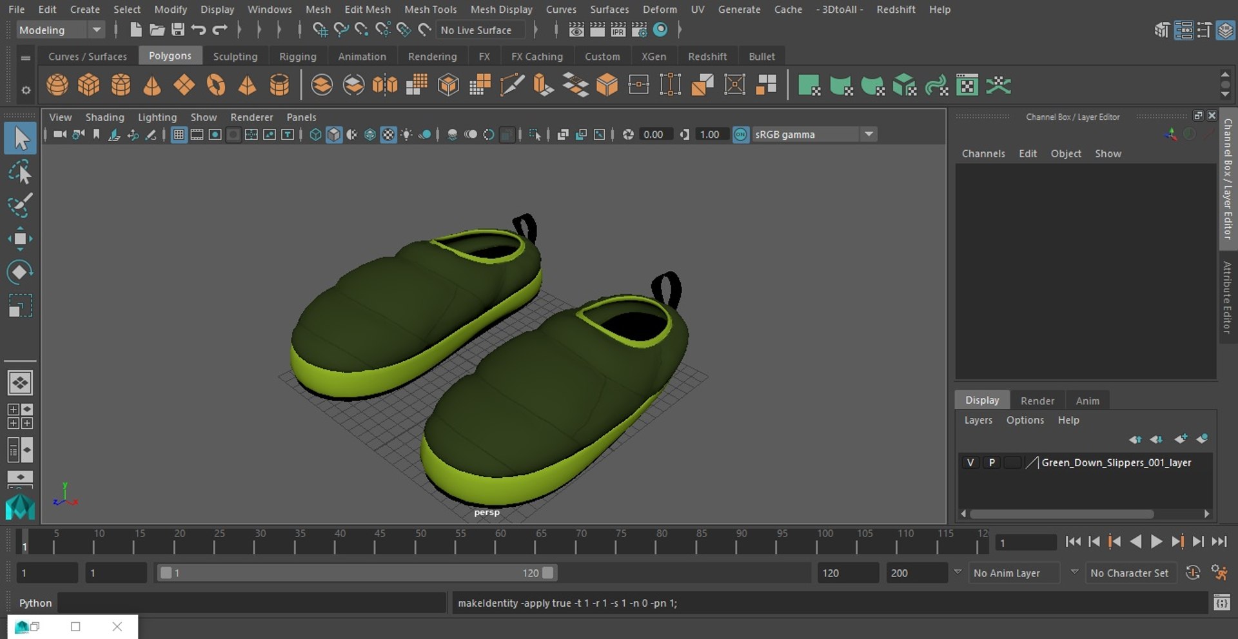
Task: Expand the shelf options gear menu
Action: pyautogui.click(x=26, y=90)
